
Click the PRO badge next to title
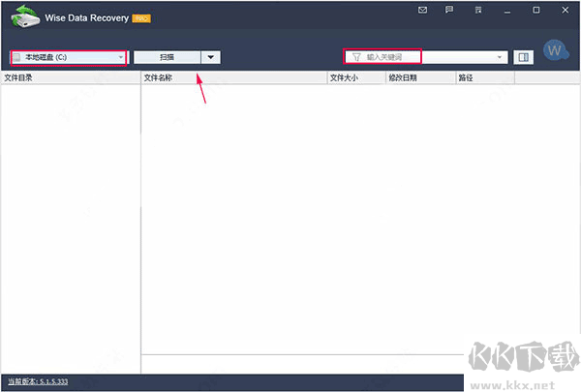pos(141,18)
